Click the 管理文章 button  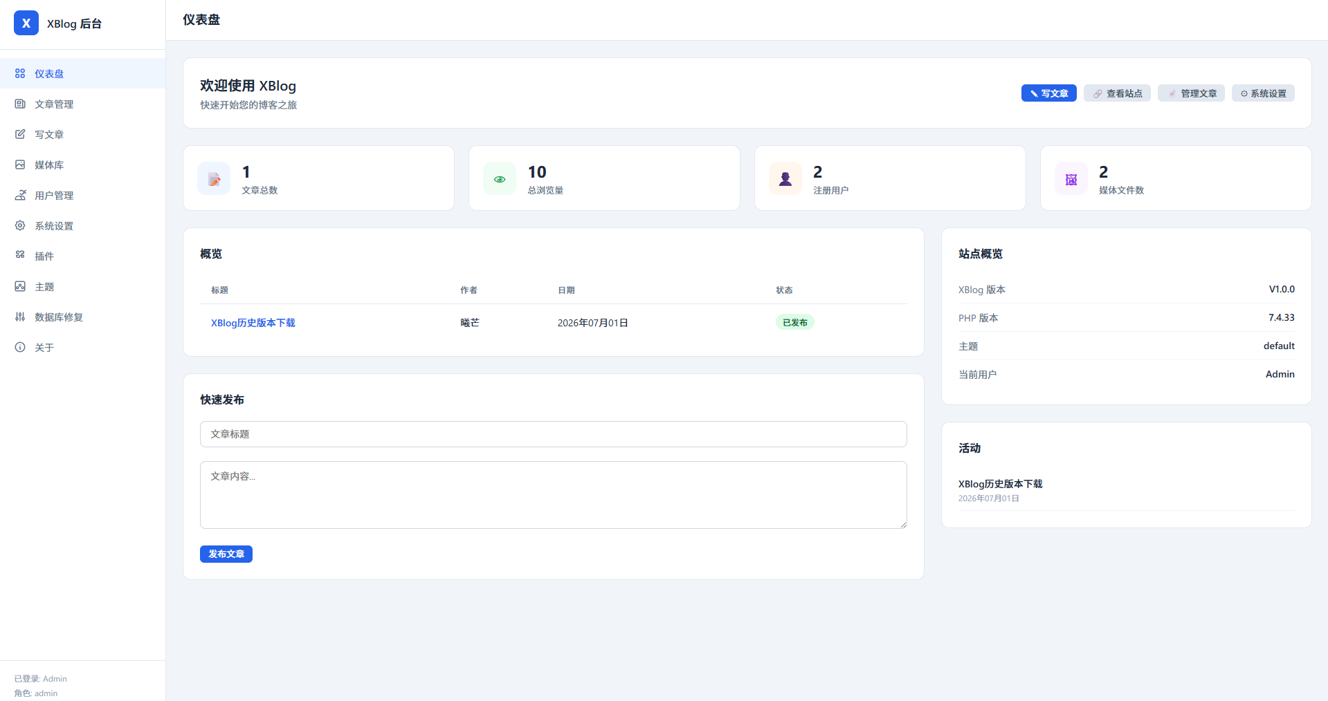coord(1191,93)
